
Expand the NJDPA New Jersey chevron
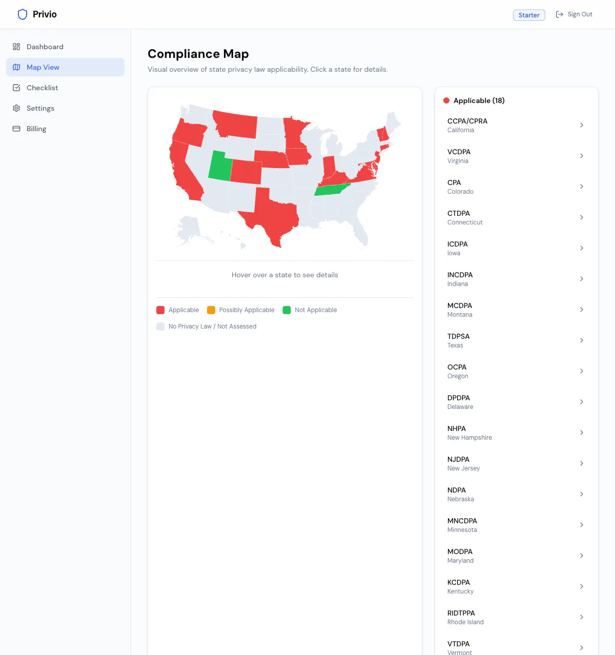coord(582,463)
